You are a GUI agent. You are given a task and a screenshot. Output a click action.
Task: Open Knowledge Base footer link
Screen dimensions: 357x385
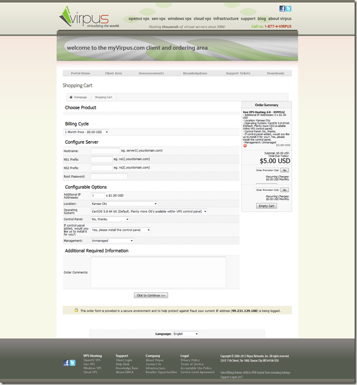(x=127, y=368)
